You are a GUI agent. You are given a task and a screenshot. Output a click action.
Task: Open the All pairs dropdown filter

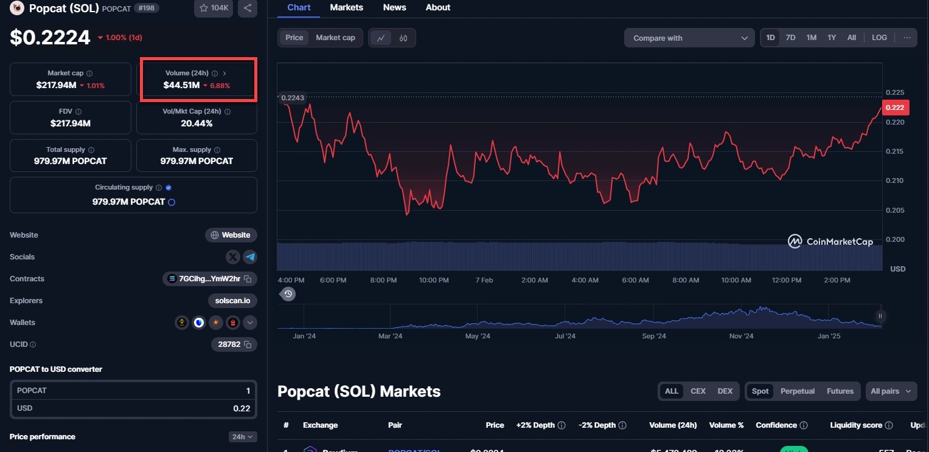pos(891,391)
